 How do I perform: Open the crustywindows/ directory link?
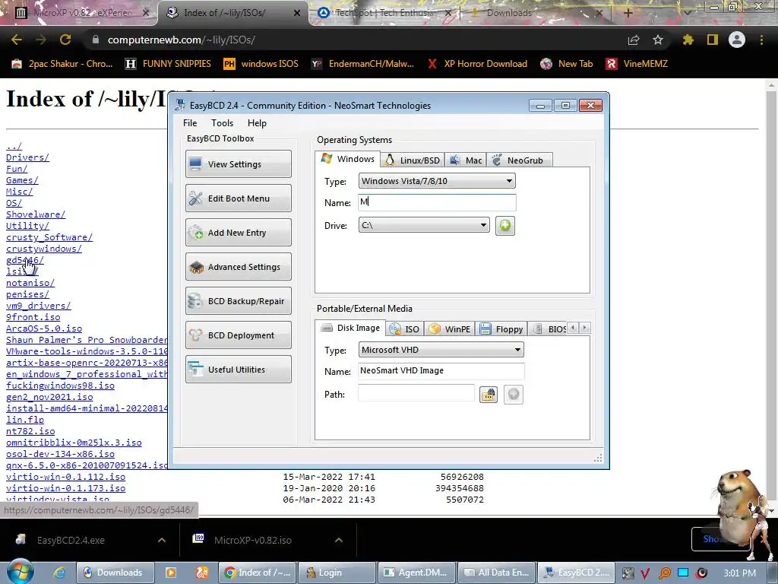(x=43, y=249)
